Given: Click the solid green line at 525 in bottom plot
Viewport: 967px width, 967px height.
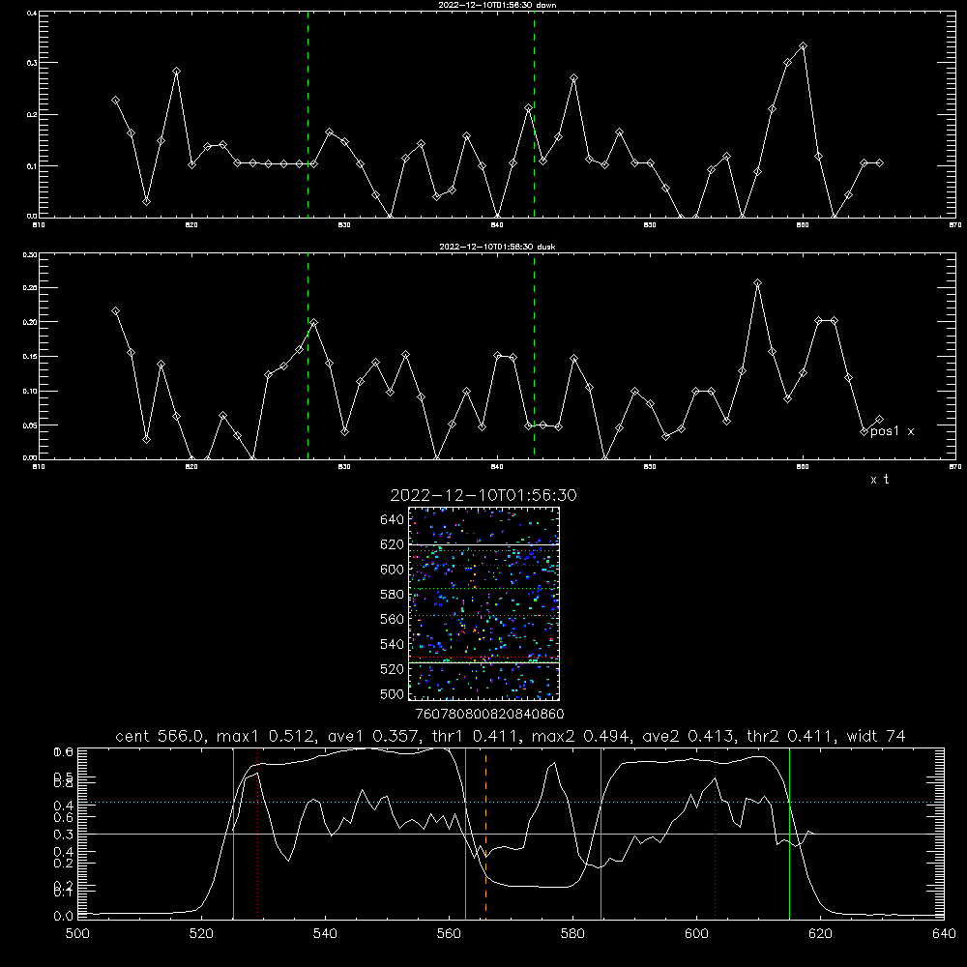Looking at the screenshot, I should click(x=233, y=834).
